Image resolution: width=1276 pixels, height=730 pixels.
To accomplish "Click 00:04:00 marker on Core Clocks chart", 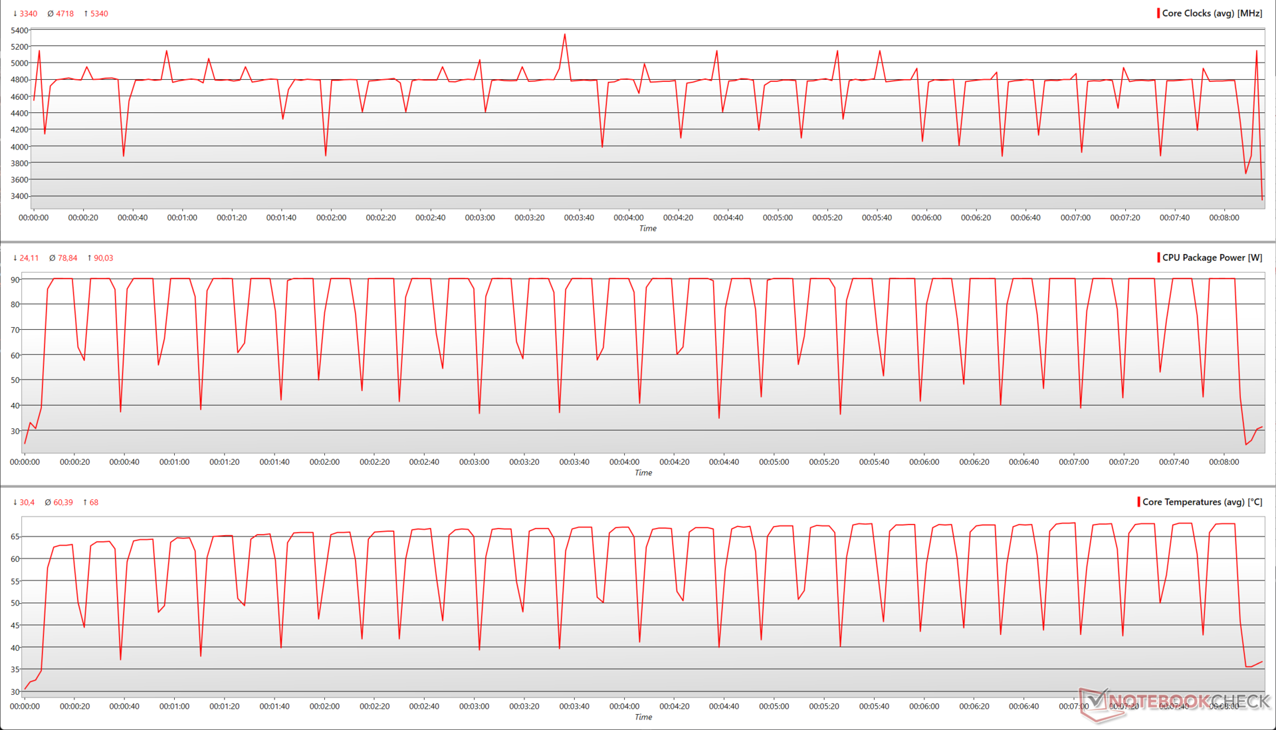I will click(628, 217).
